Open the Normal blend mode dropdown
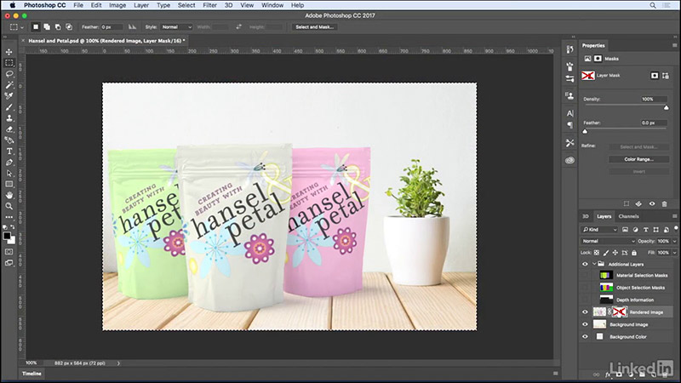681x383 pixels. point(608,241)
